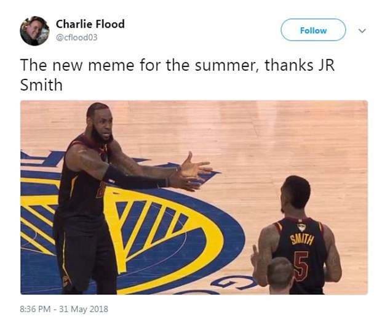Click the word Smith in the tweet text
Screen dimensions: 390x317
point(41,85)
